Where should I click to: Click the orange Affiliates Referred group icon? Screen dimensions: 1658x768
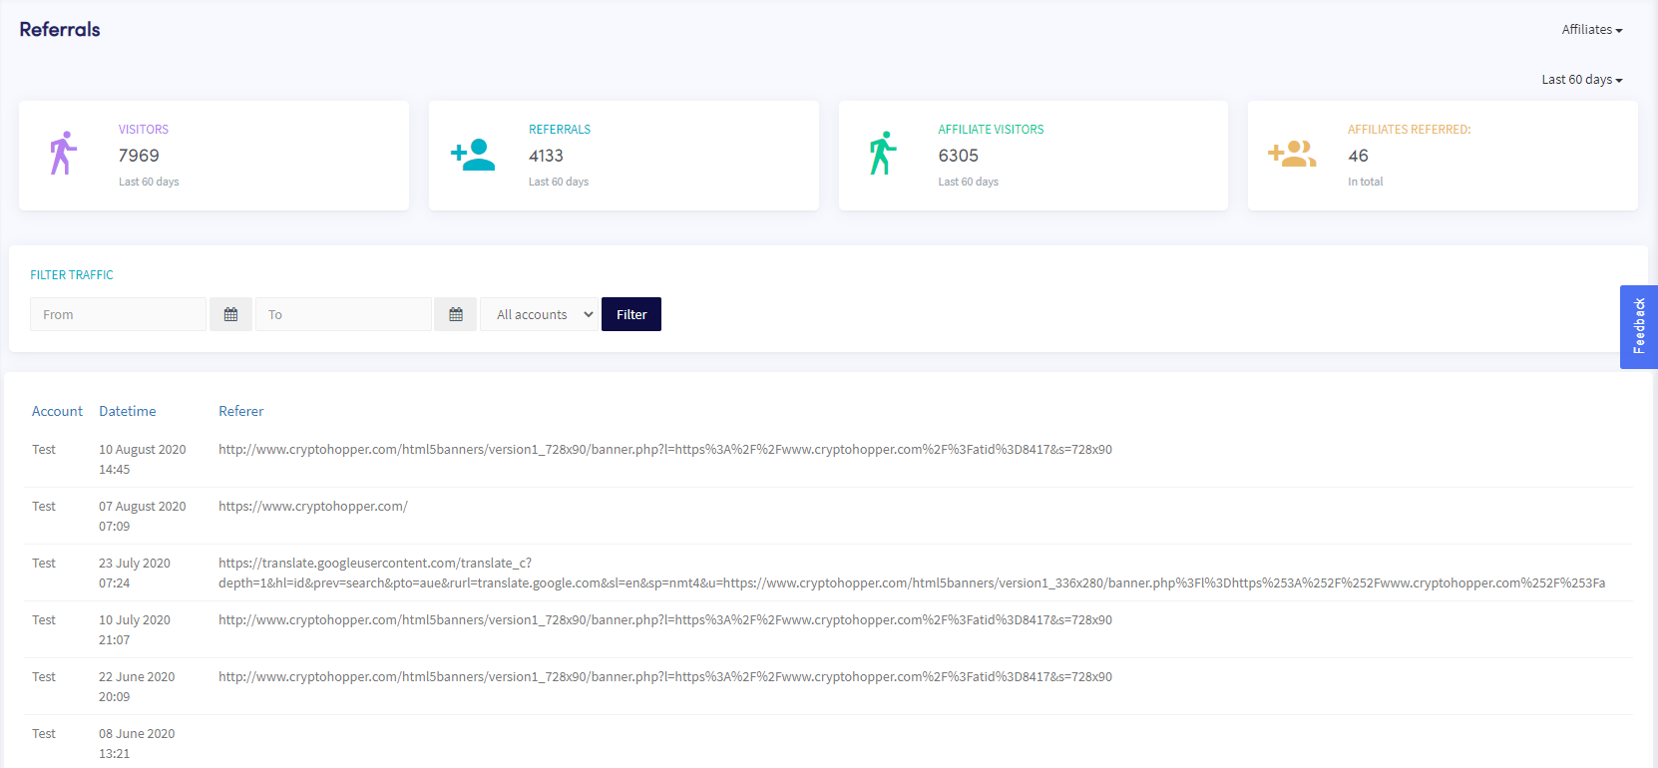coord(1292,154)
